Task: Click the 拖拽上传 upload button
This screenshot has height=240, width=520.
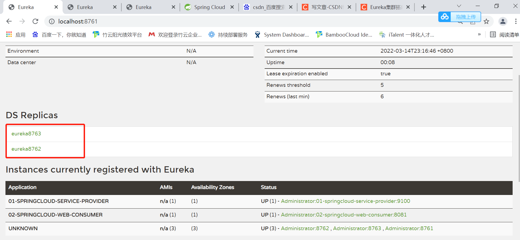Action: [x=466, y=17]
